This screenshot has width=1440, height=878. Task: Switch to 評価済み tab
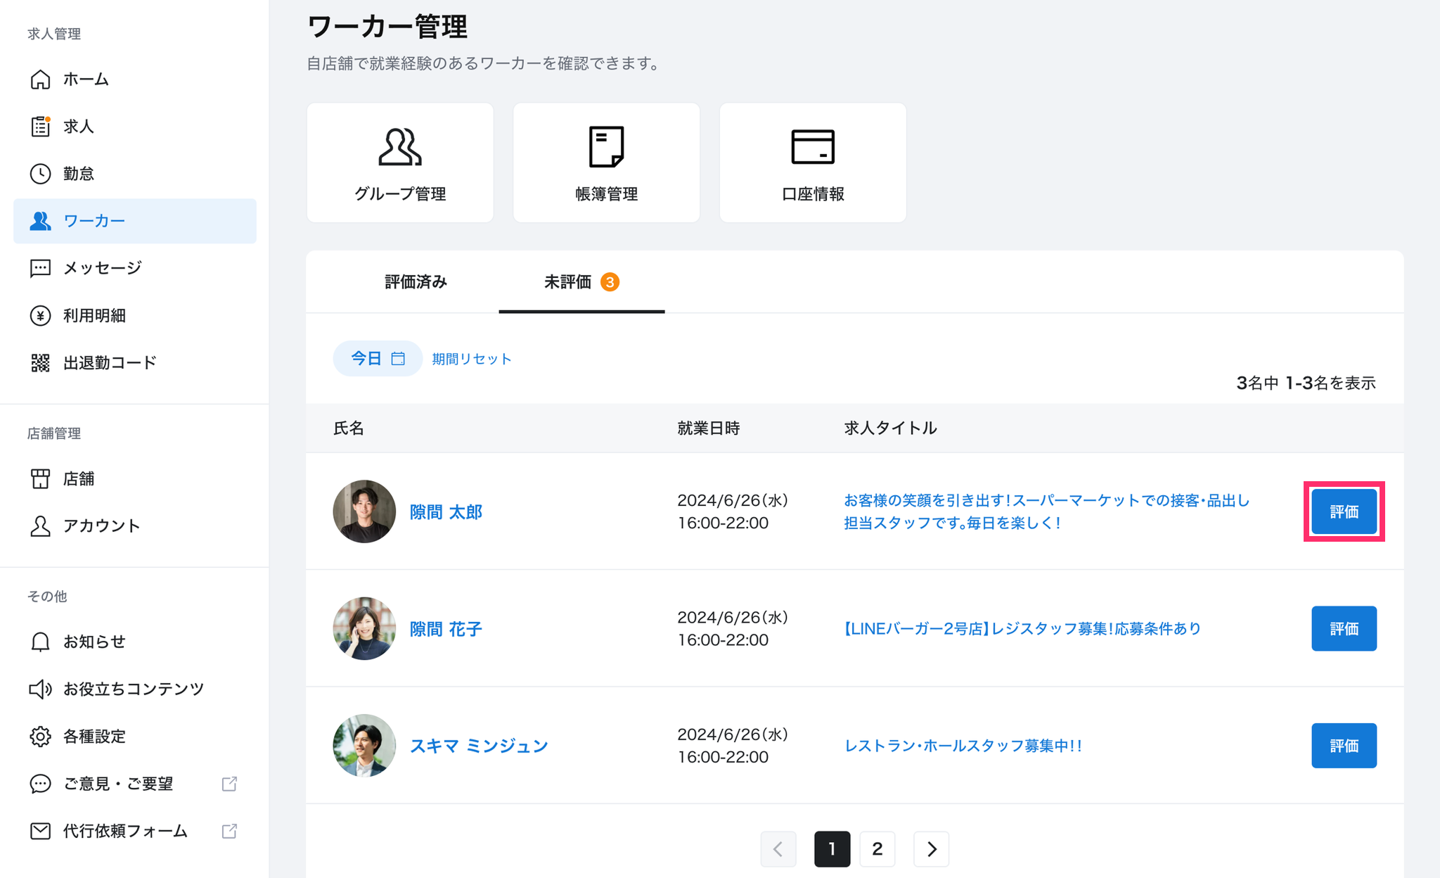click(x=416, y=282)
